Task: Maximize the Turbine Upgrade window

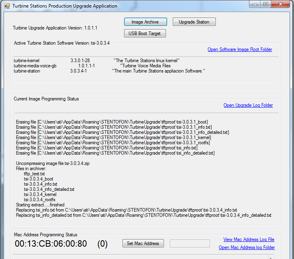Action: coord(266,4)
